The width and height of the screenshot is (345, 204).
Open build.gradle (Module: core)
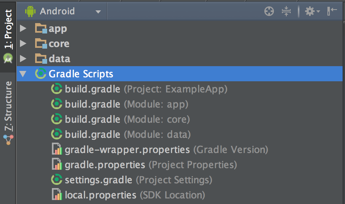pyautogui.click(x=127, y=120)
